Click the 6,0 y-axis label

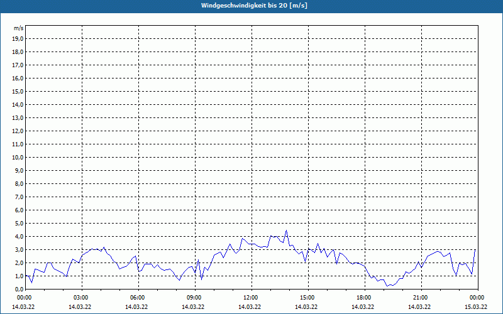[x=19, y=210]
